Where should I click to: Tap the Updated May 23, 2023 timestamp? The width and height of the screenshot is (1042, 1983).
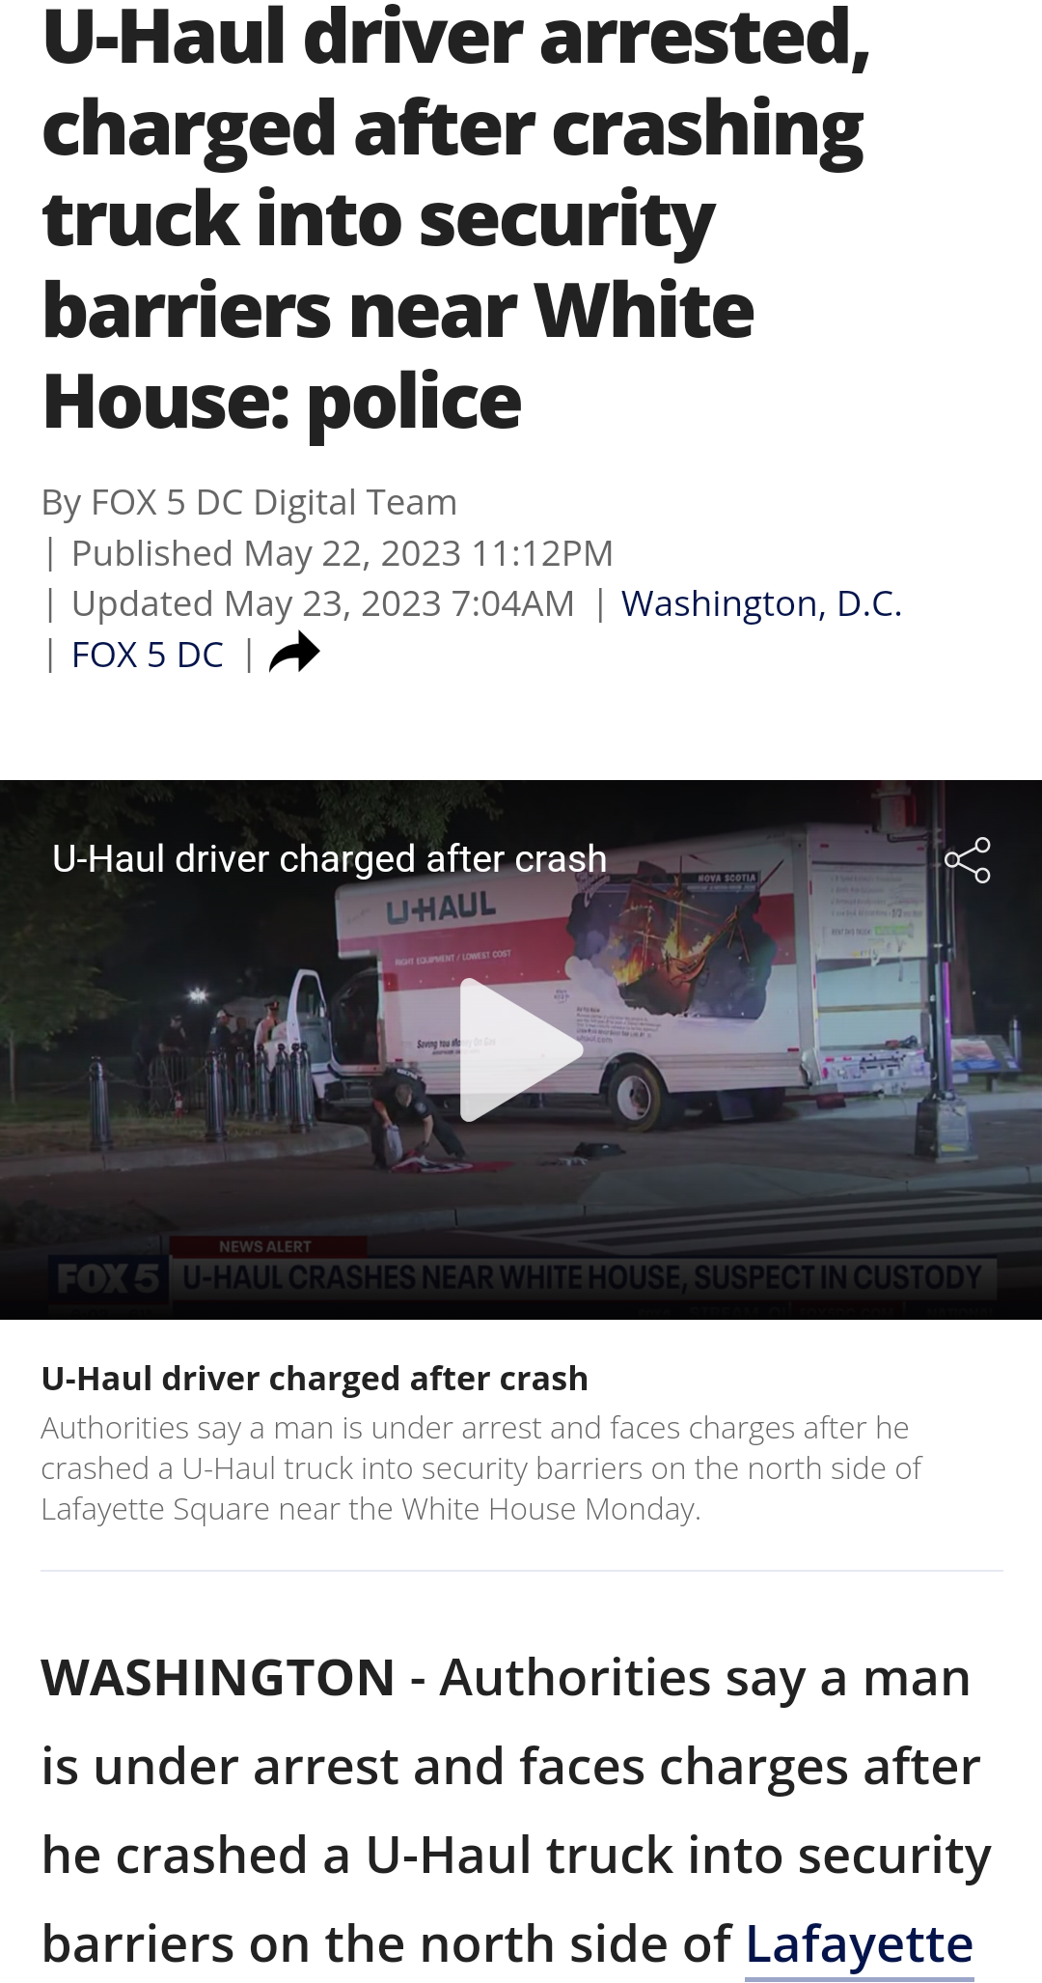coord(323,603)
